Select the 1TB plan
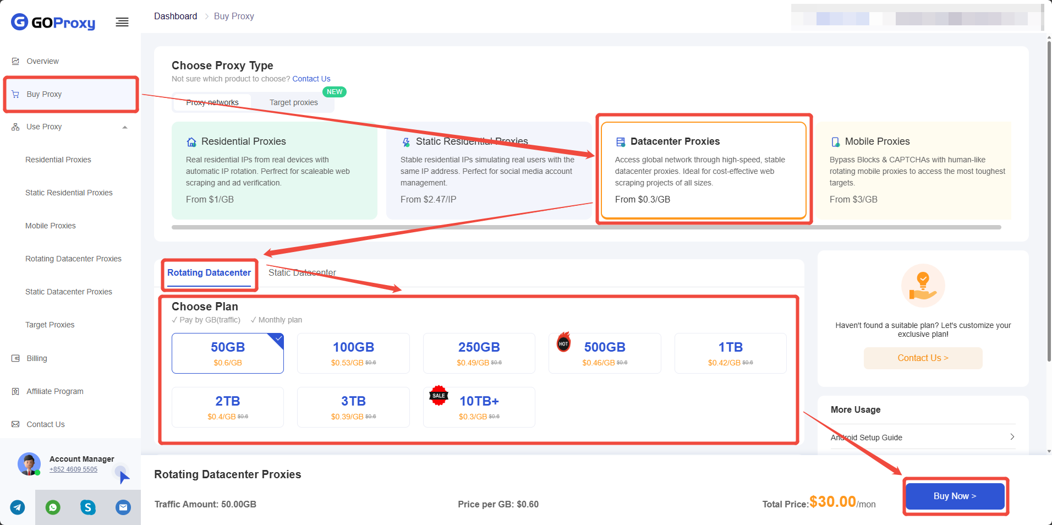This screenshot has width=1052, height=525. click(x=731, y=353)
